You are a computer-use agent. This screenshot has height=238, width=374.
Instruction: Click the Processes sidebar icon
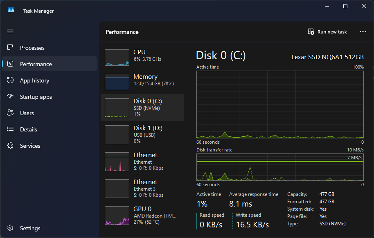click(11, 48)
